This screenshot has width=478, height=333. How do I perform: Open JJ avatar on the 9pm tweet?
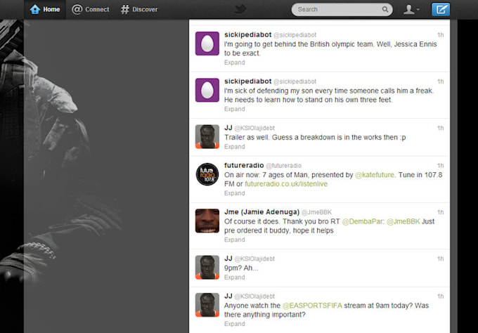pyautogui.click(x=207, y=268)
